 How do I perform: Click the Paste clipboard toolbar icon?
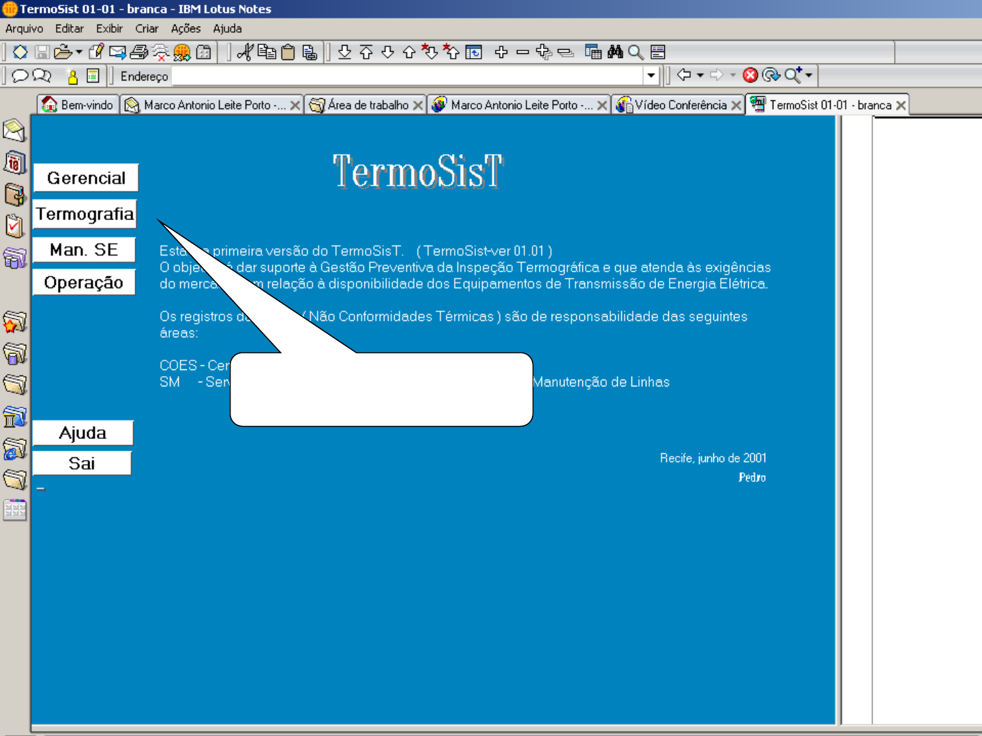click(x=288, y=52)
